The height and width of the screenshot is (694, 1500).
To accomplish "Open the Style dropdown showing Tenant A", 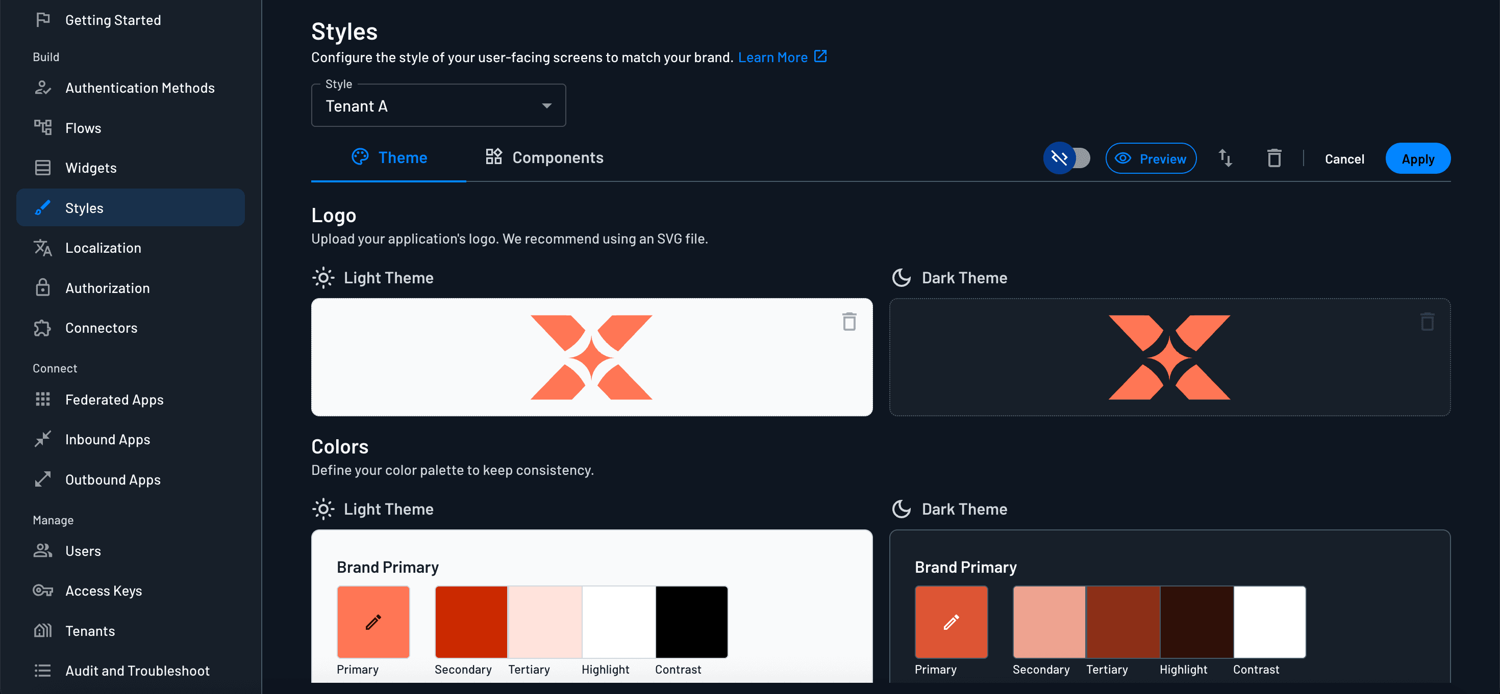I will 431,106.
